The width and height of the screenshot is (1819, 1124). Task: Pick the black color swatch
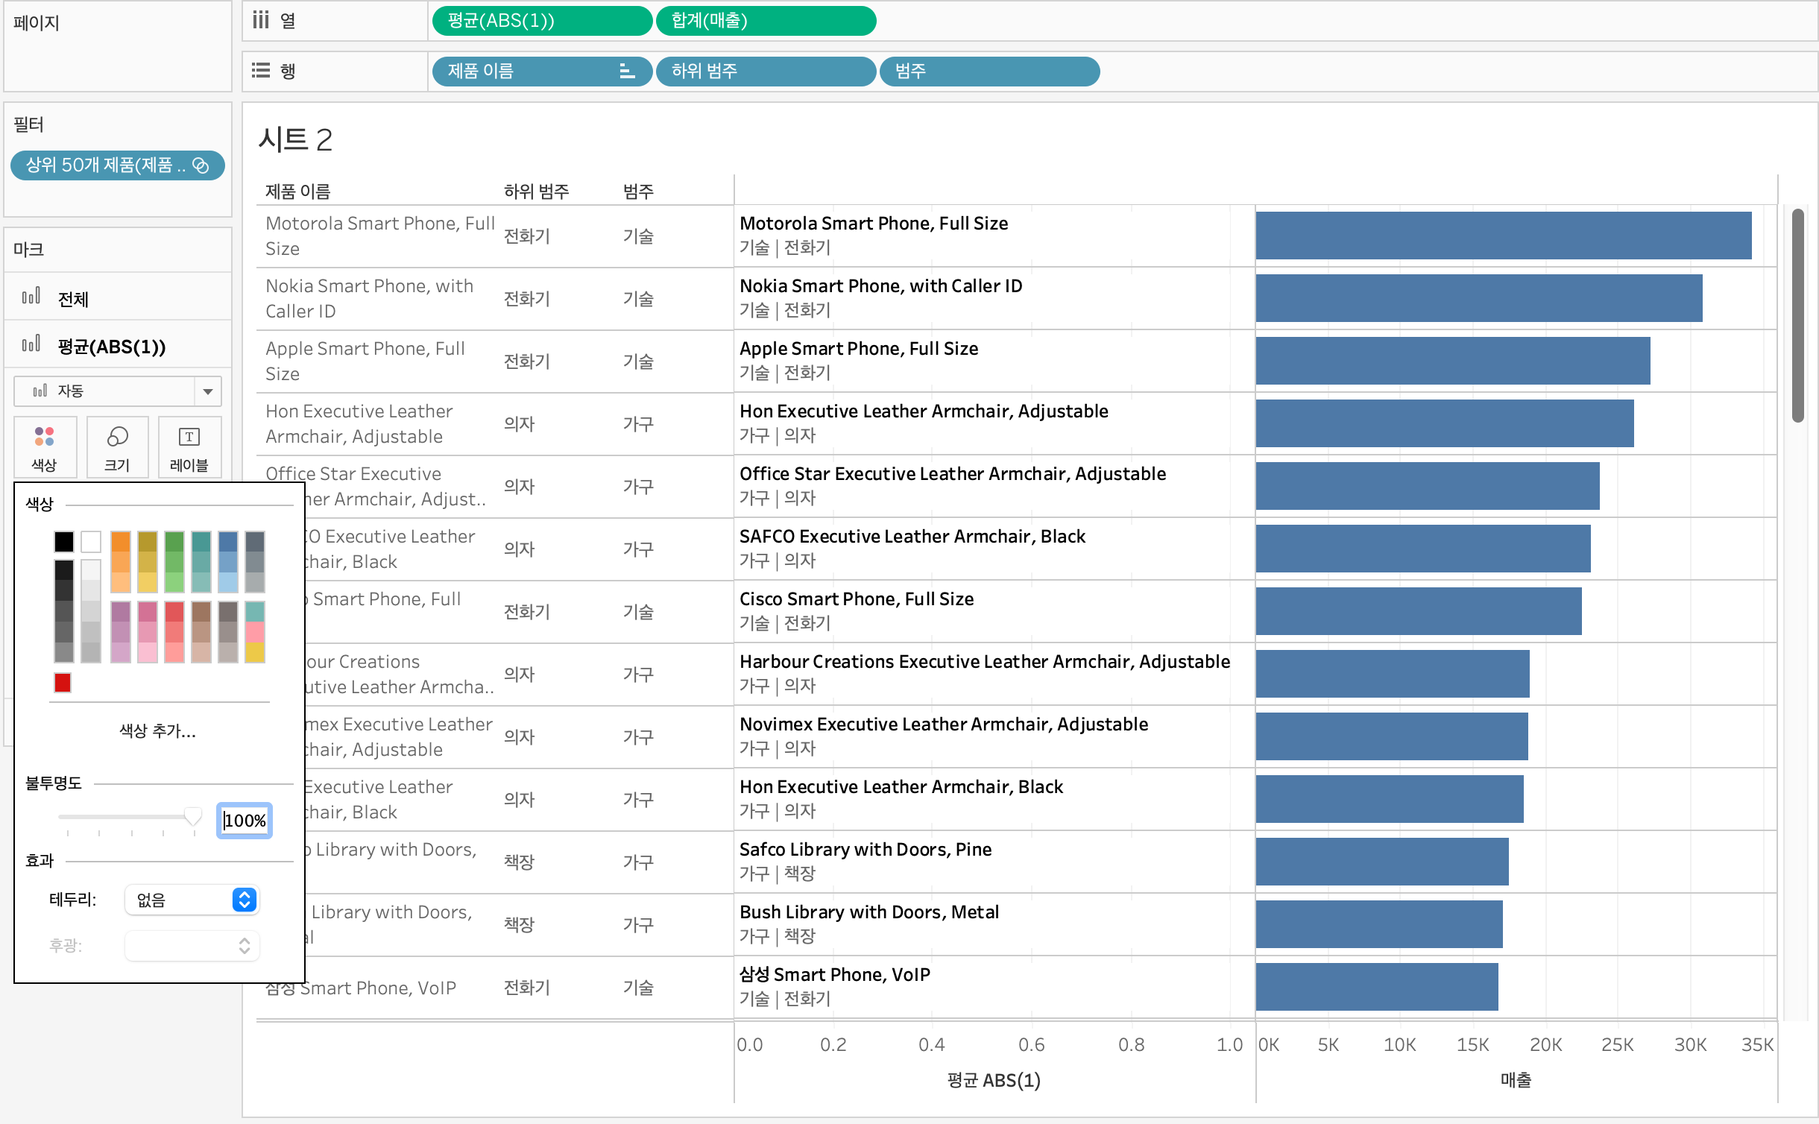click(x=64, y=542)
